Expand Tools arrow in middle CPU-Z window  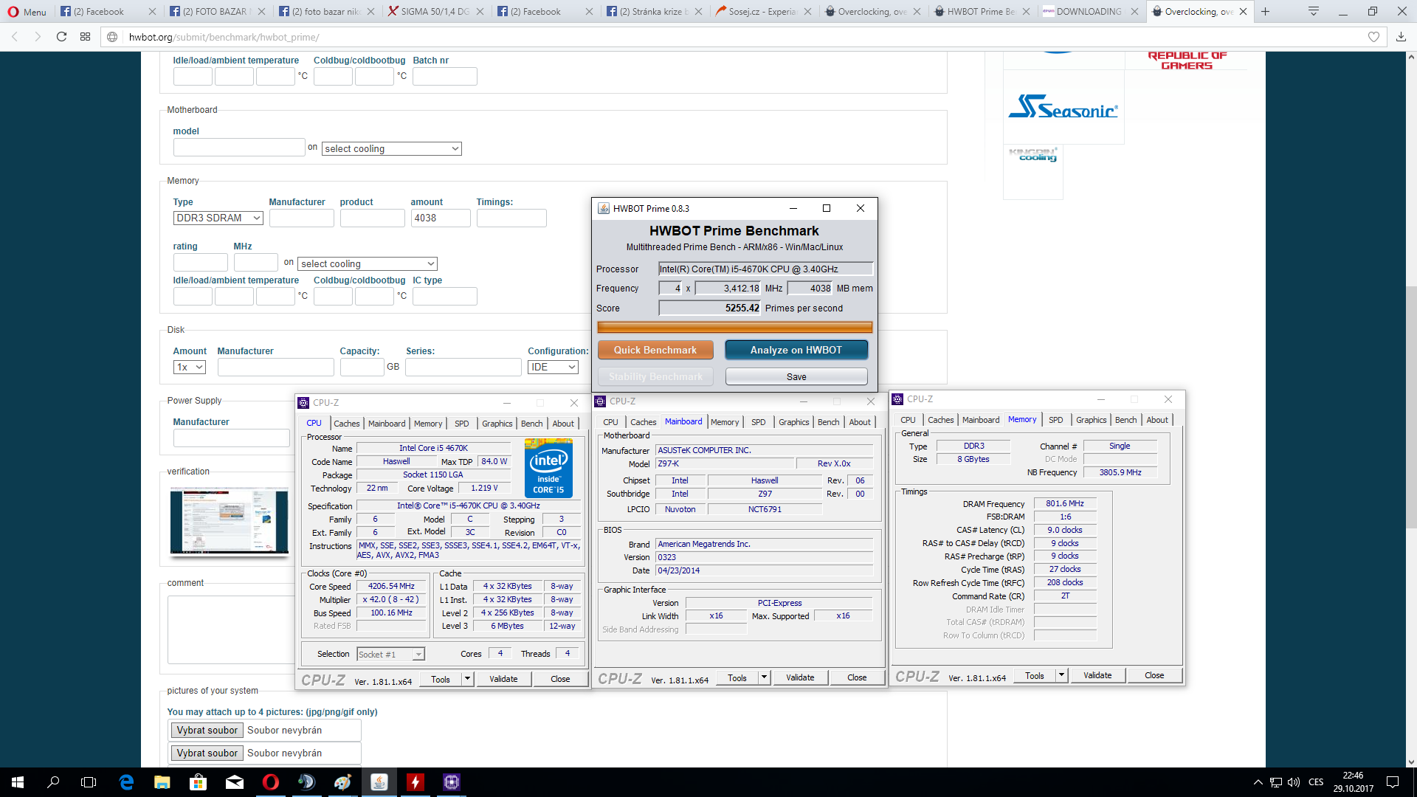[x=764, y=678]
